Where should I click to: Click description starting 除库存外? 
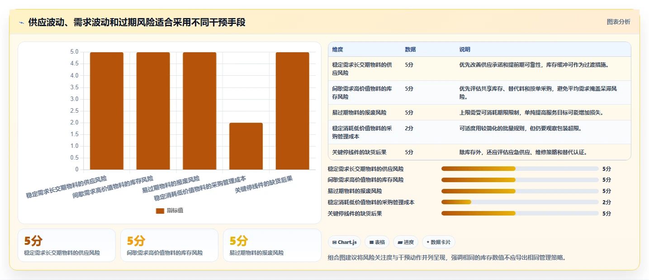tap(523, 152)
